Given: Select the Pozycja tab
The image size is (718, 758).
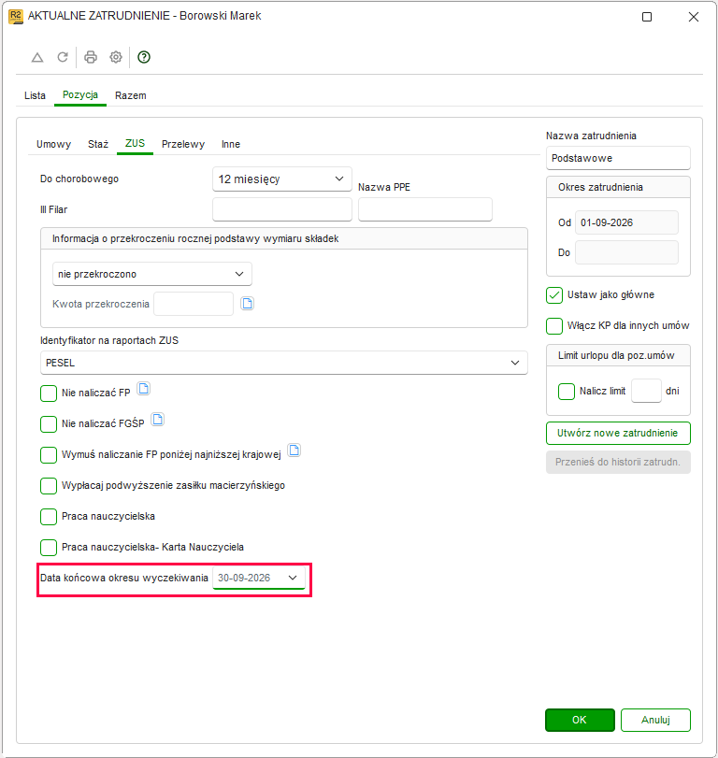Looking at the screenshot, I should coord(80,95).
